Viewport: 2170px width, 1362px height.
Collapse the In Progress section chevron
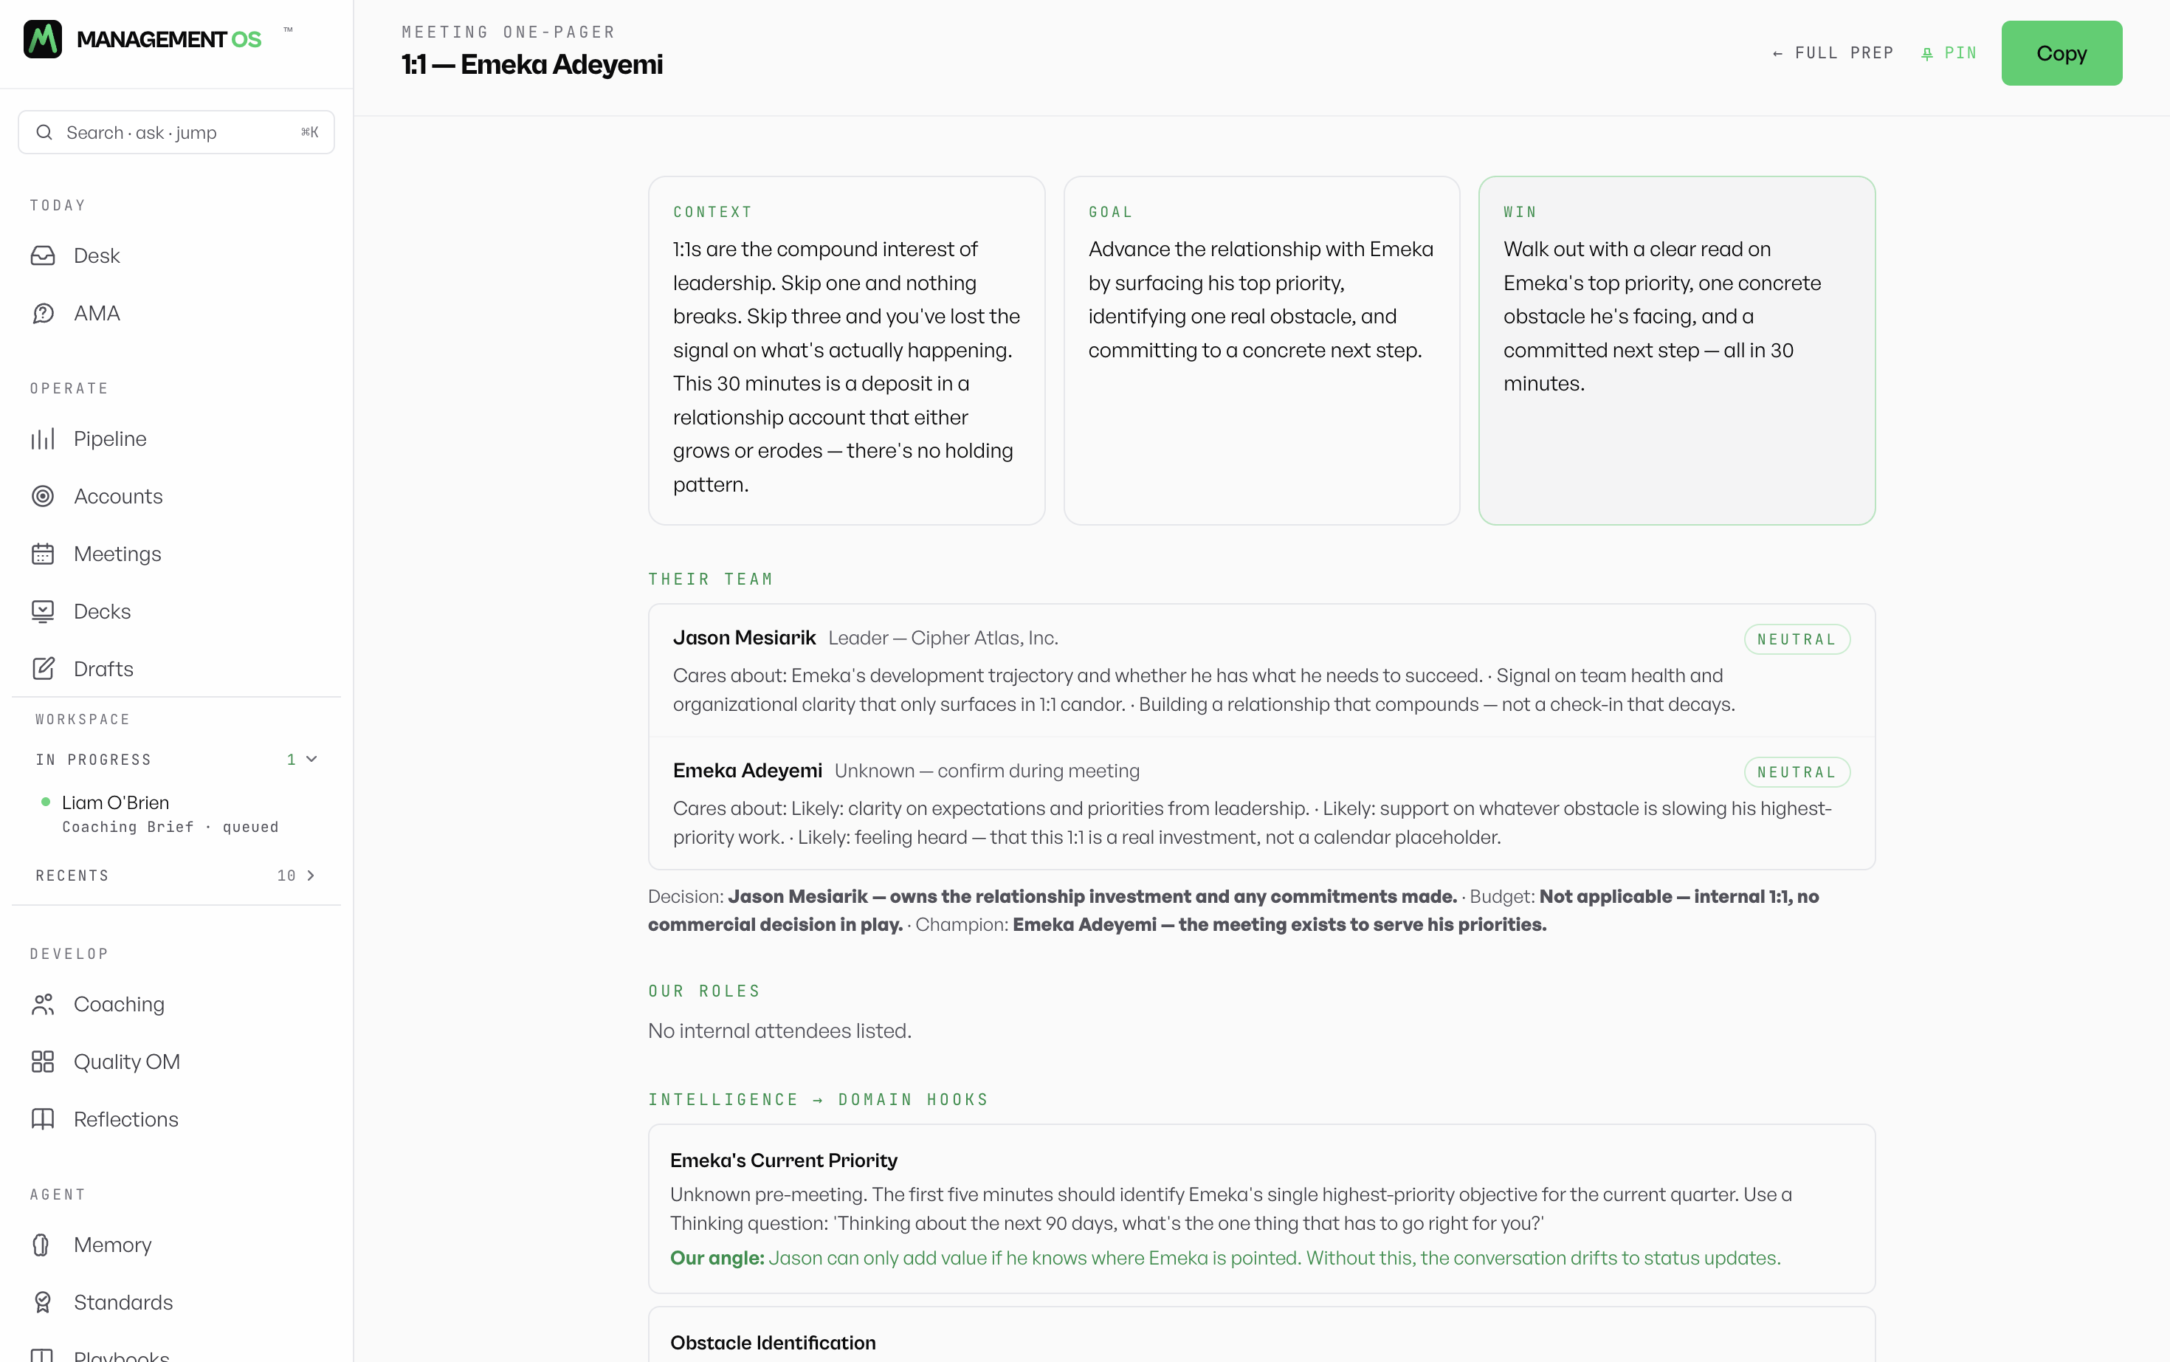click(311, 760)
